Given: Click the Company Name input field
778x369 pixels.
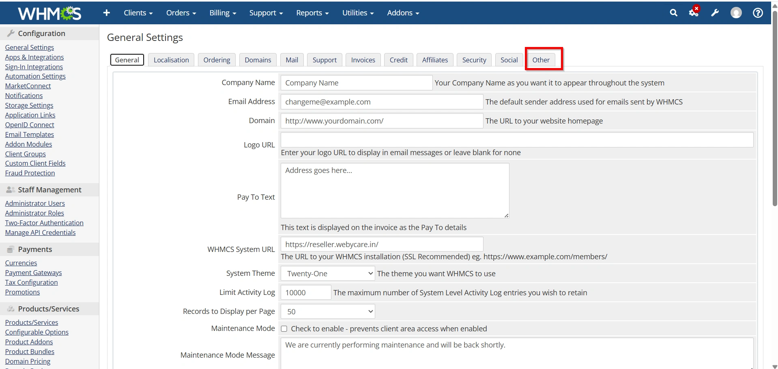Looking at the screenshot, I should click(x=357, y=83).
